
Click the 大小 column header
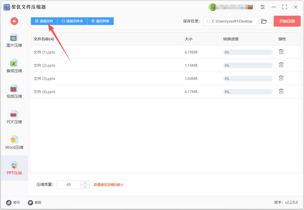[x=188, y=39]
